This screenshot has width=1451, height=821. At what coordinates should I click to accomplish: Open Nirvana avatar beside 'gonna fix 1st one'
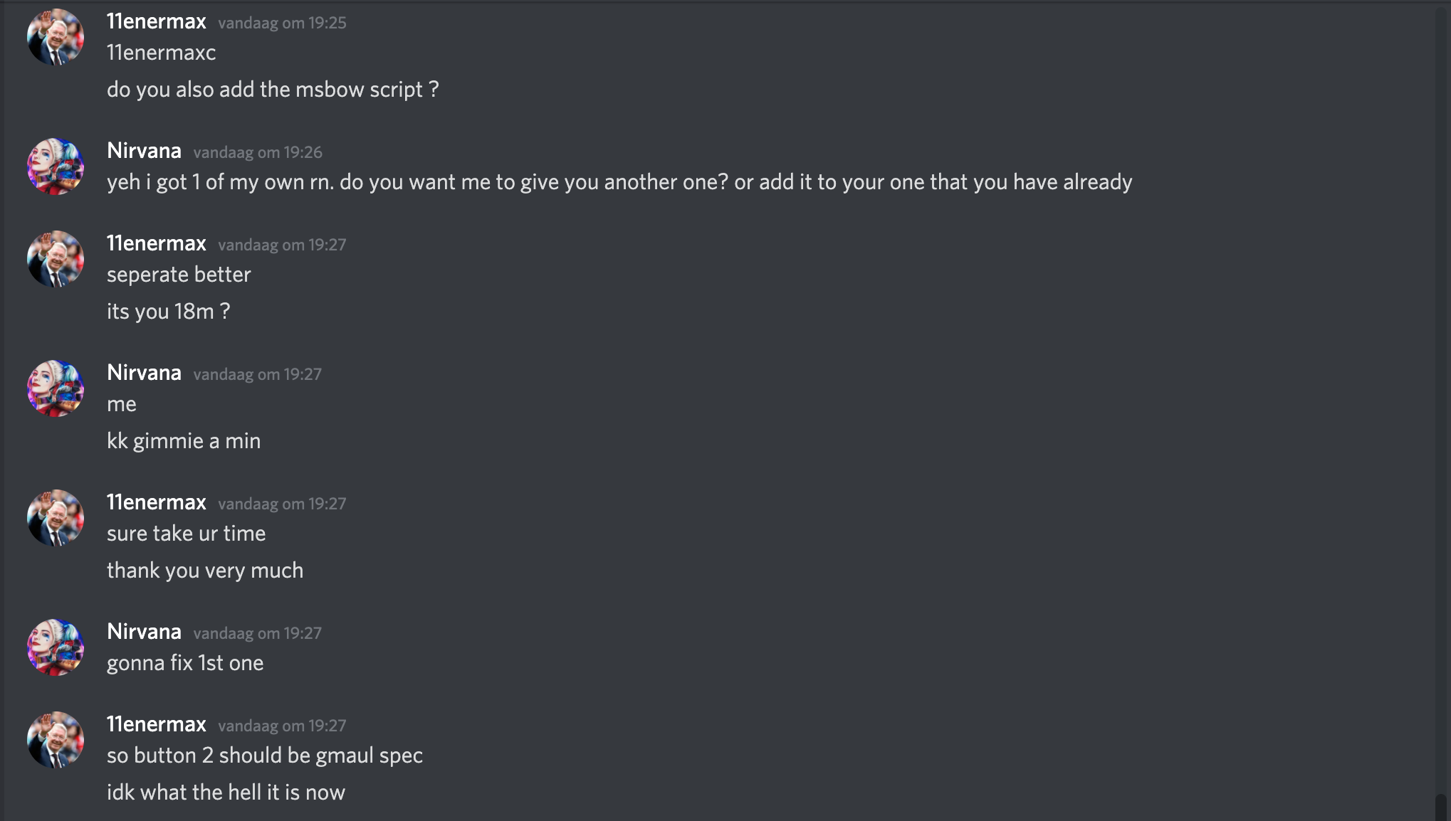[x=56, y=647]
